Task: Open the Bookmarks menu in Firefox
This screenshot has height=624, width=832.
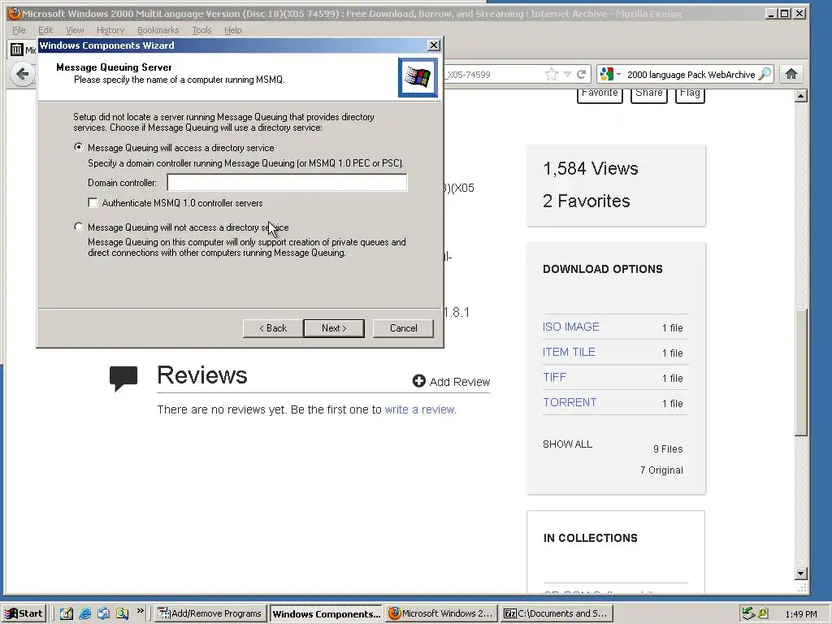Action: tap(158, 30)
